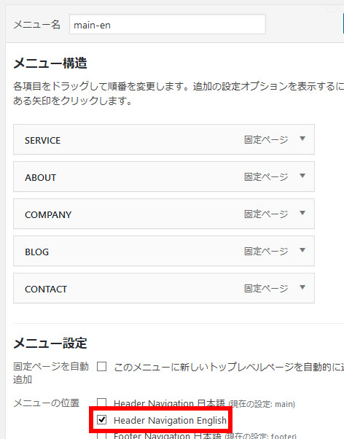This screenshot has height=439, width=344.
Task: Select the SERVICE menu item title
Action: [42, 140]
